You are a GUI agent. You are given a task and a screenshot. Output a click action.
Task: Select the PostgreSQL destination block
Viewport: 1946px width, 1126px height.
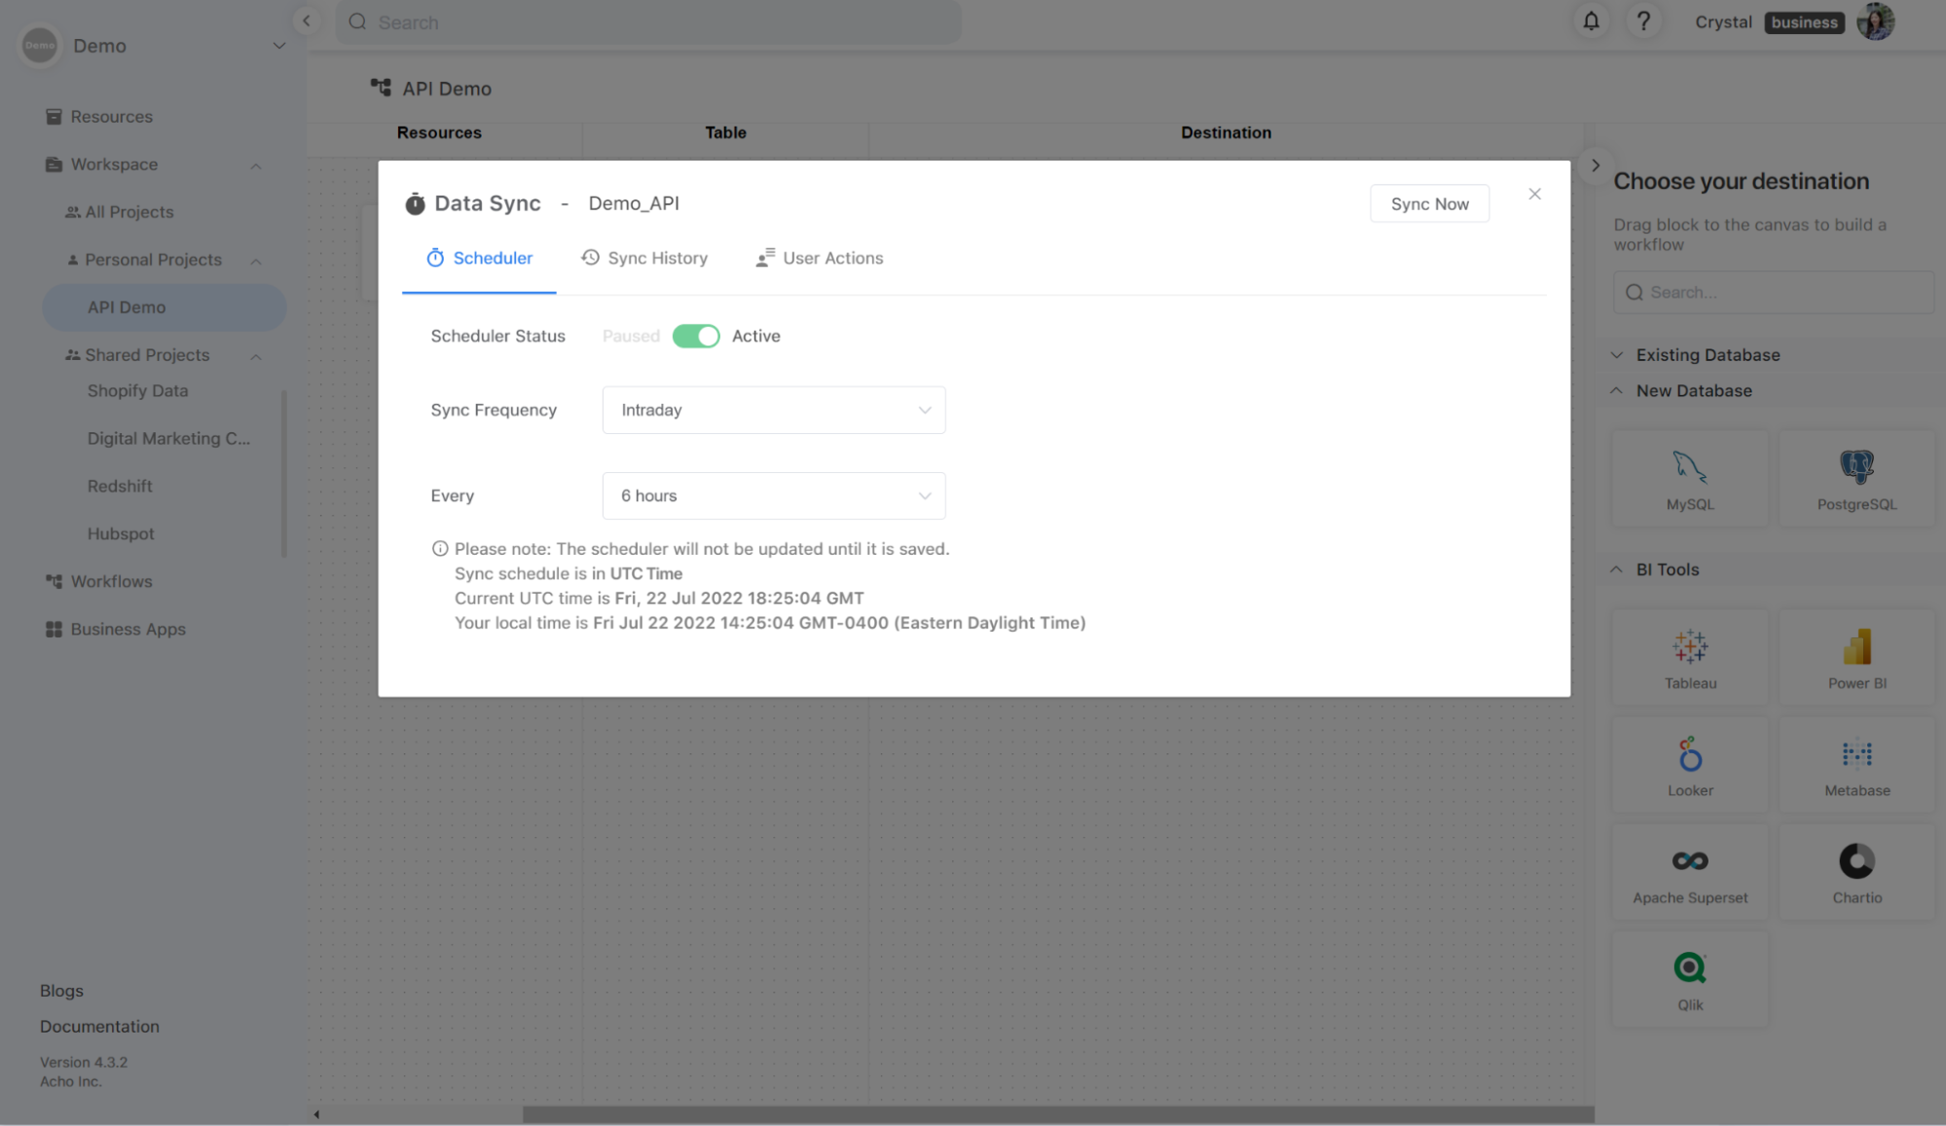pyautogui.click(x=1856, y=479)
